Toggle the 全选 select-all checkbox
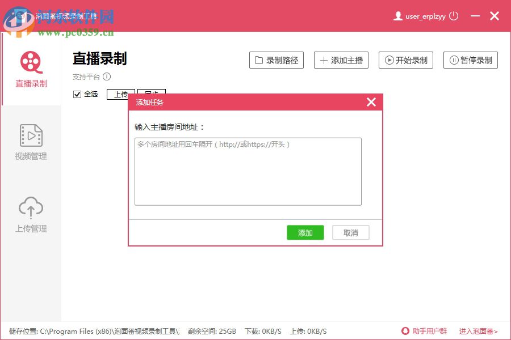 (77, 94)
